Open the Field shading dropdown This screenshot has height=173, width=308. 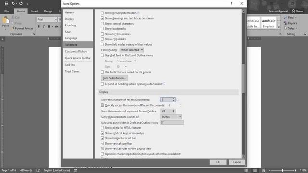coord(132,50)
